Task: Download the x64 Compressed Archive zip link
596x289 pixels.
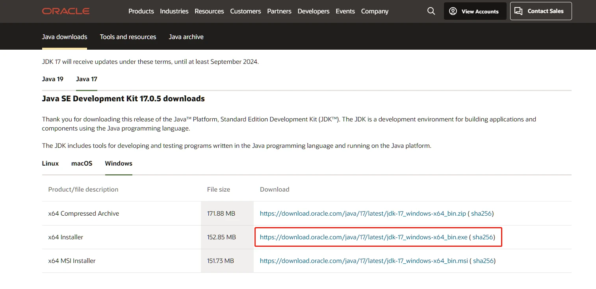Action: point(363,213)
